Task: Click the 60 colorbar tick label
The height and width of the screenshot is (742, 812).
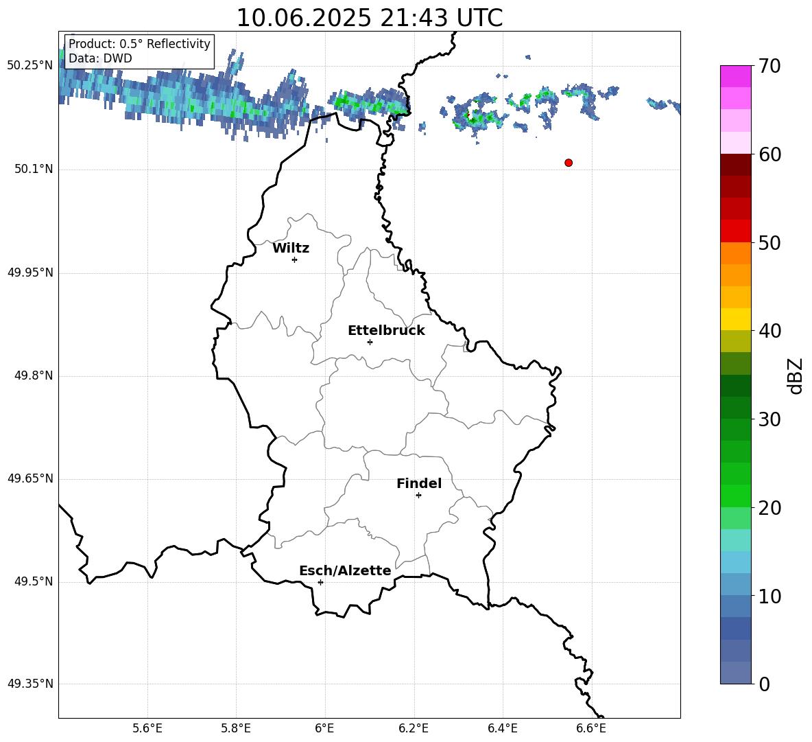Action: coord(769,154)
